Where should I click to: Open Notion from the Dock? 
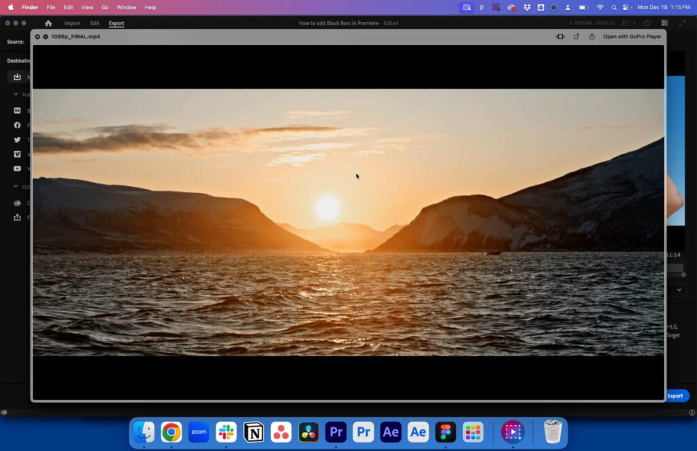tap(254, 432)
